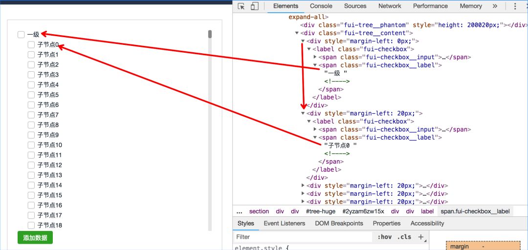This screenshot has width=528, height=250.
Task: Open the Event Listeners tab
Action: point(284,223)
